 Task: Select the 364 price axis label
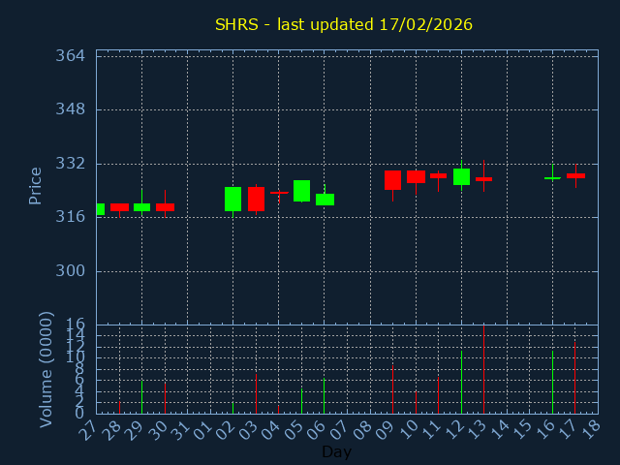pyautogui.click(x=70, y=56)
